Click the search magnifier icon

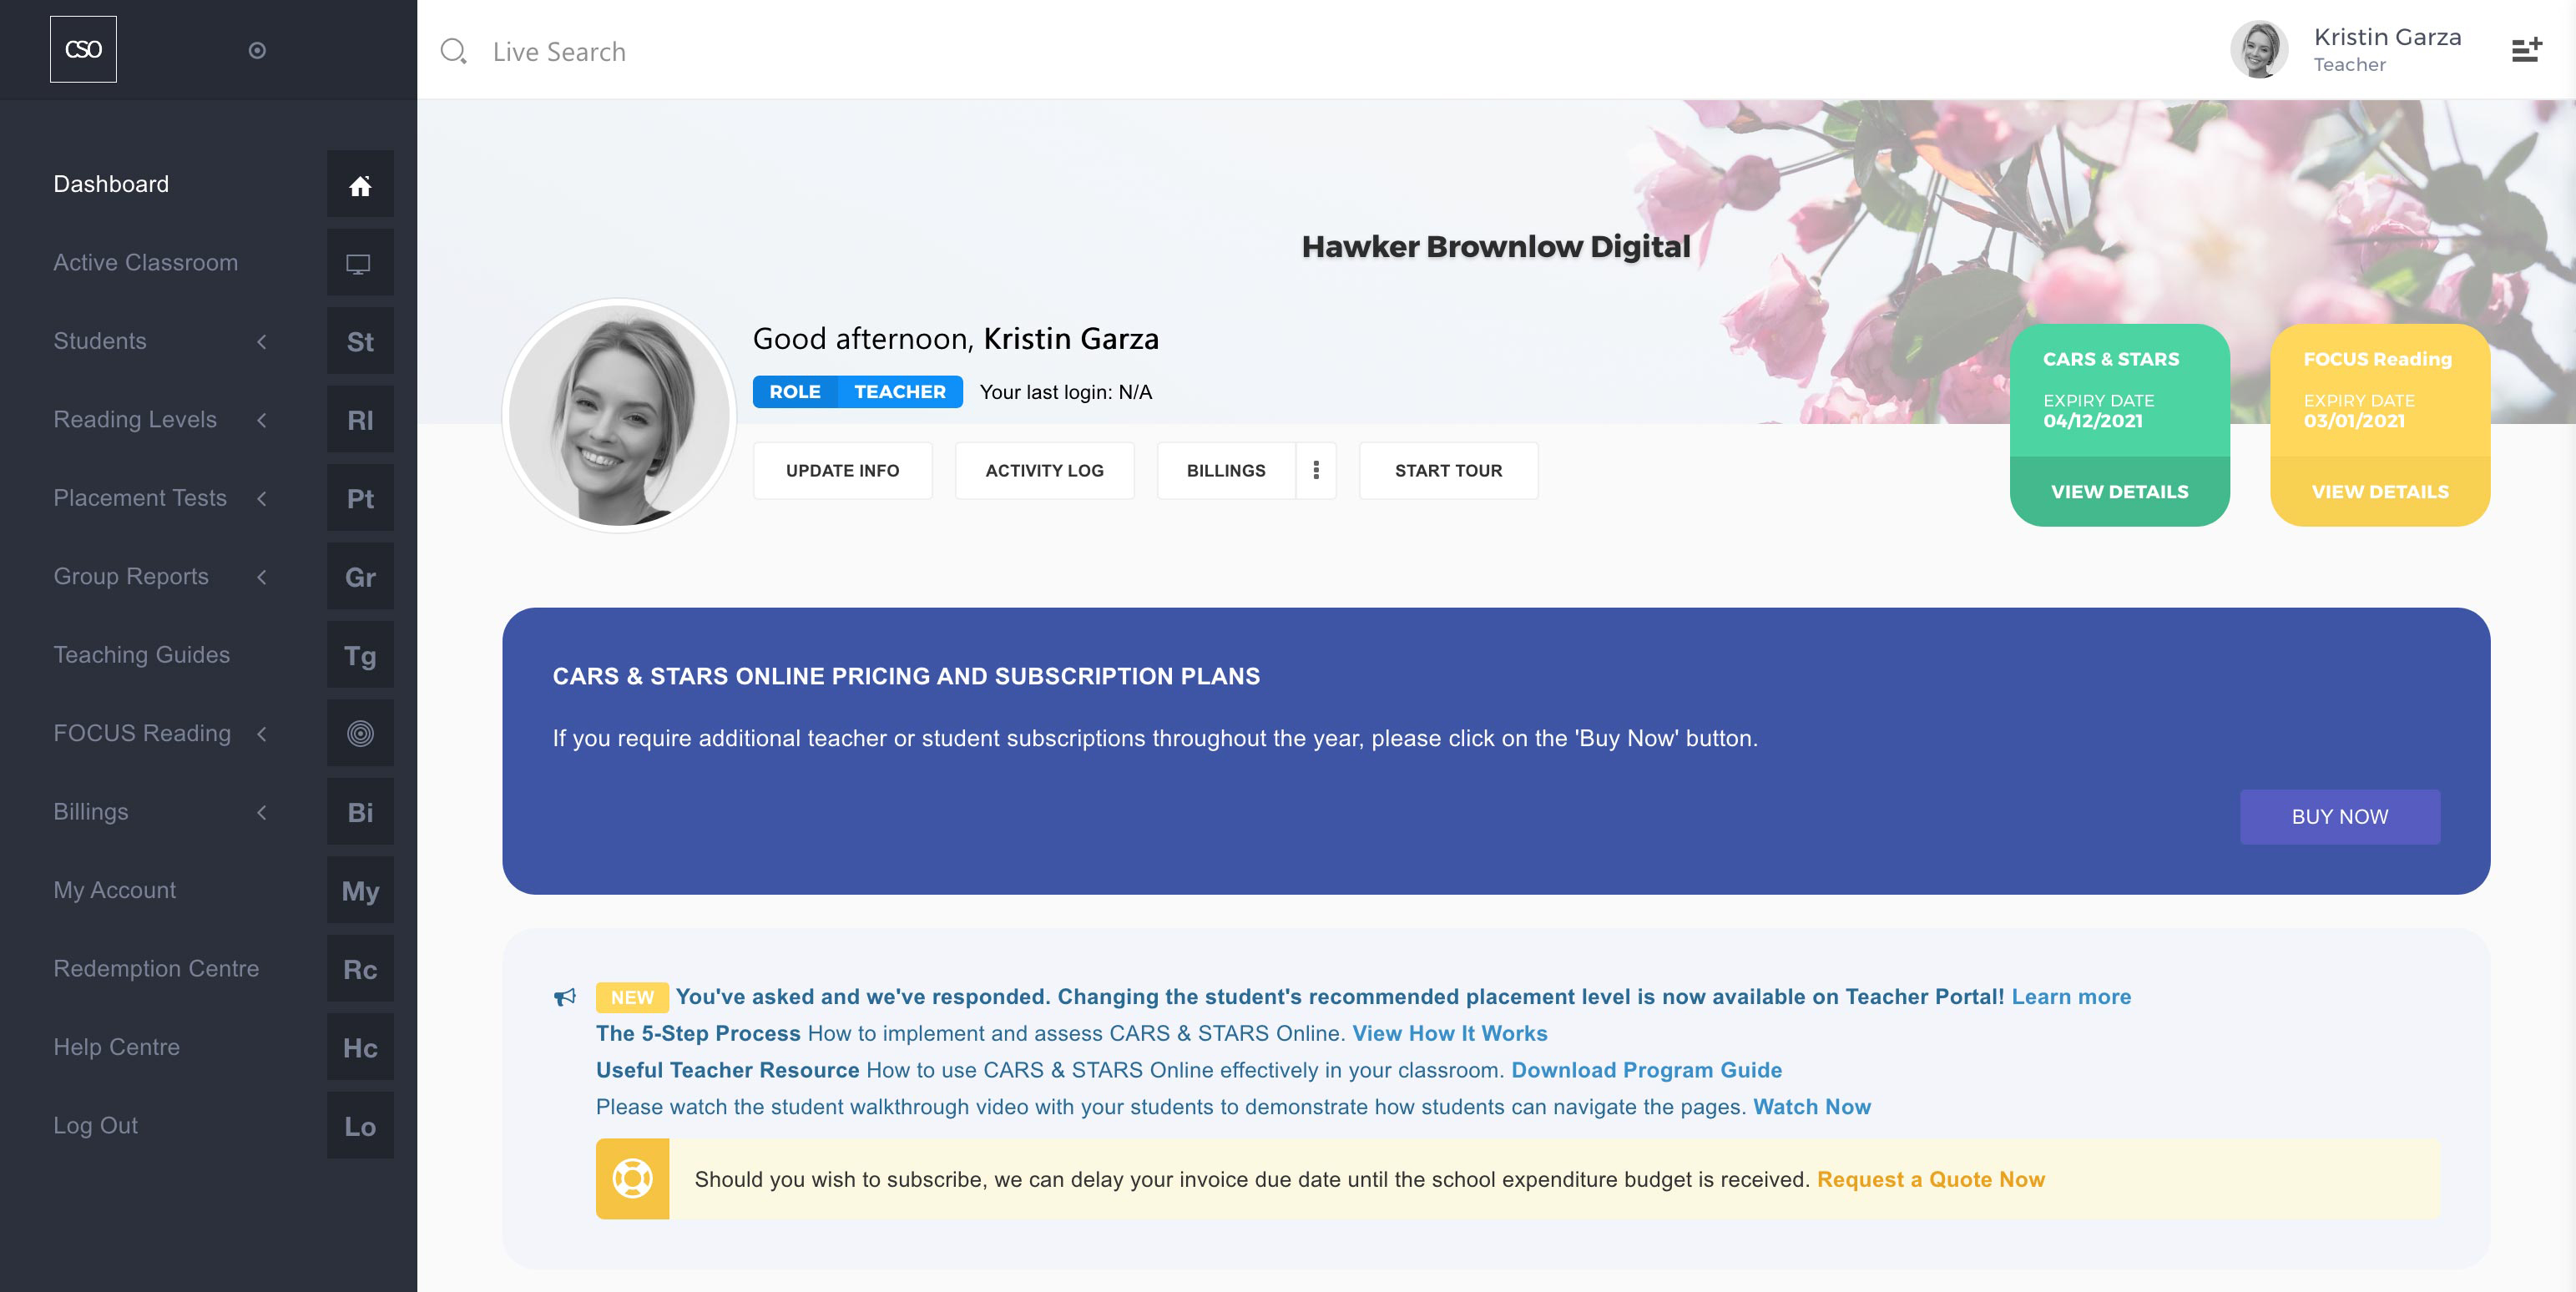point(454,51)
